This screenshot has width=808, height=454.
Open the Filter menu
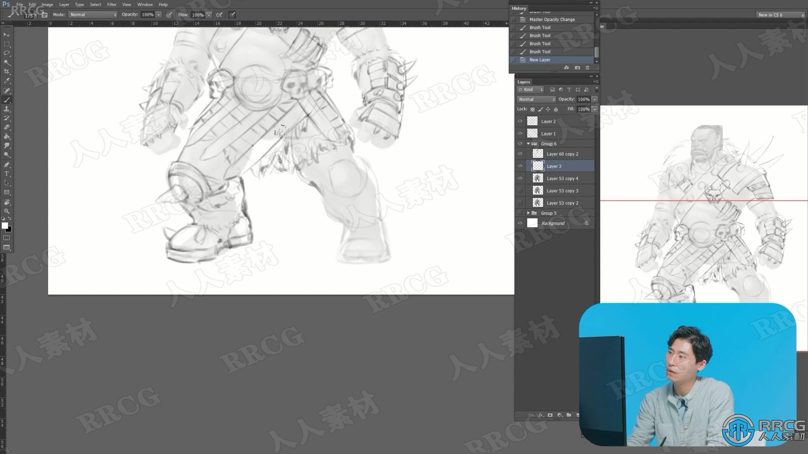pyautogui.click(x=112, y=5)
